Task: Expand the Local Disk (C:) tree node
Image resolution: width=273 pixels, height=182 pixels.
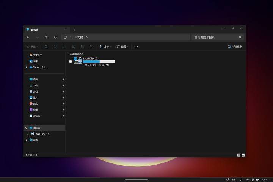Action: (28, 134)
